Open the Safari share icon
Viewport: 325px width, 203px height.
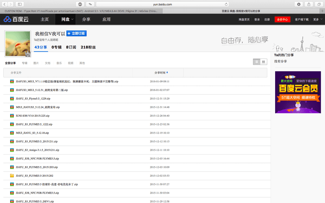point(309,4)
